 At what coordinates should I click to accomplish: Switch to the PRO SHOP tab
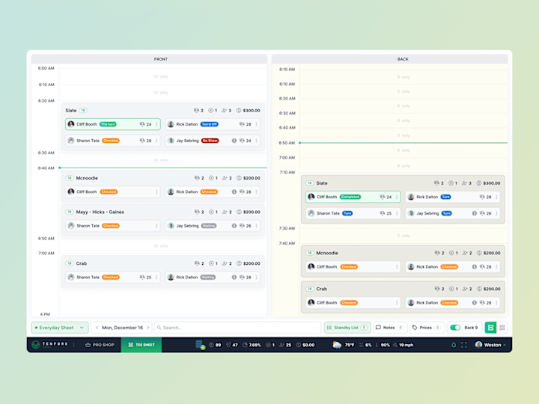point(100,345)
